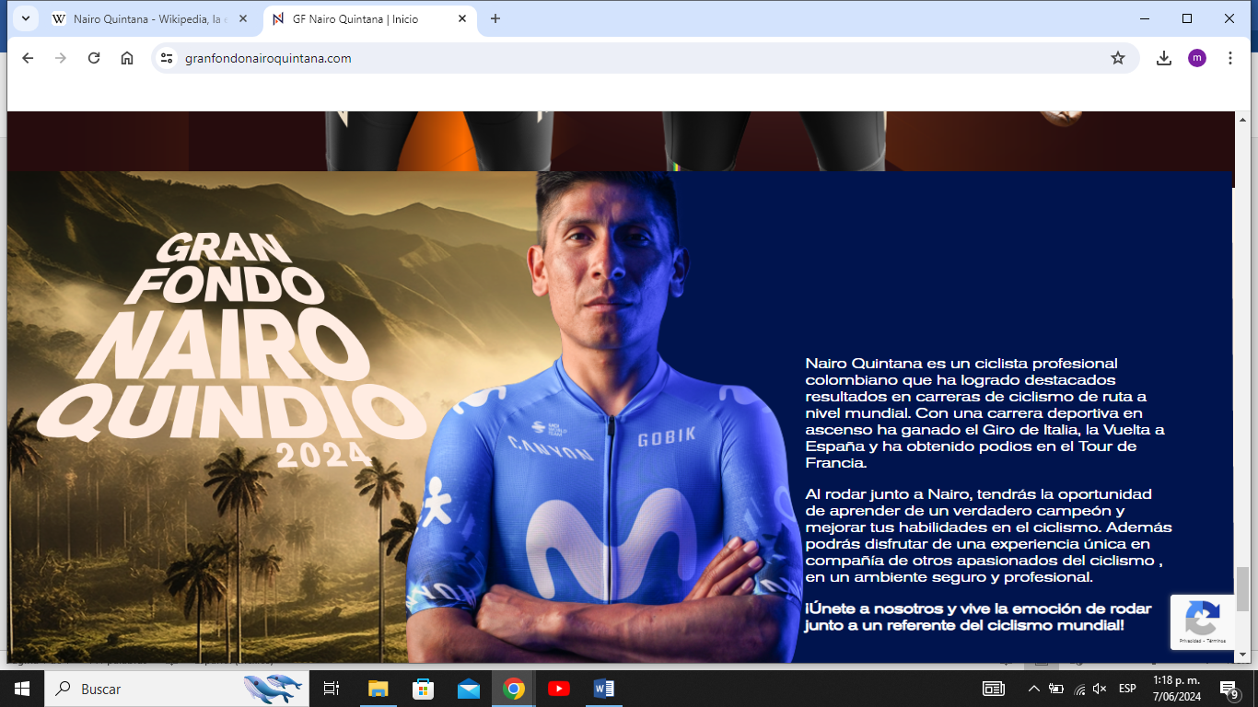Switch the ESP input language
The image size is (1258, 707).
click(x=1127, y=689)
